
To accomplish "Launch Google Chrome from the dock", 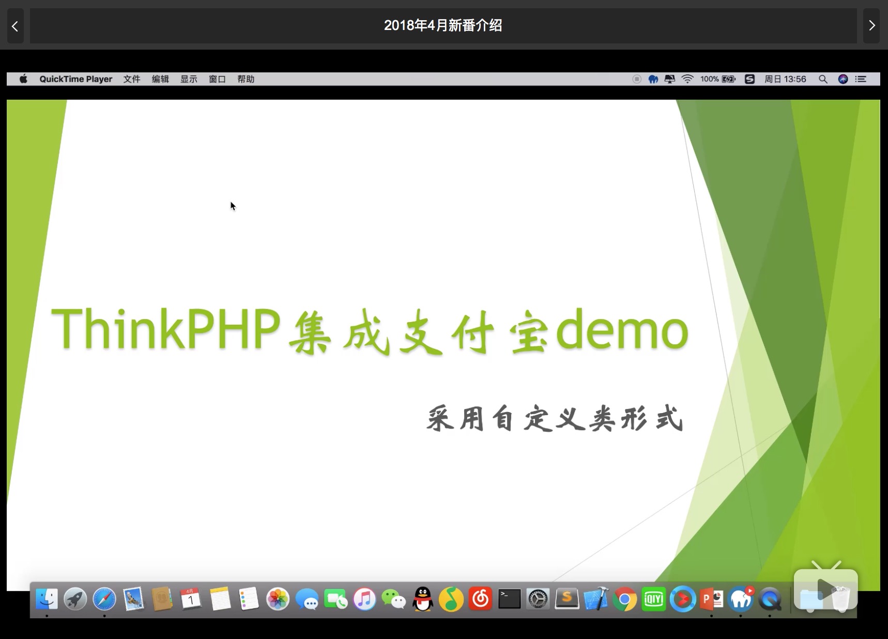I will [625, 599].
